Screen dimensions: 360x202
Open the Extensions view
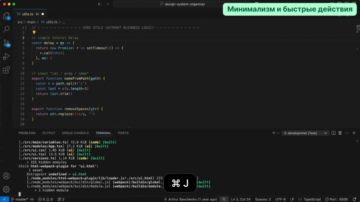6,70
